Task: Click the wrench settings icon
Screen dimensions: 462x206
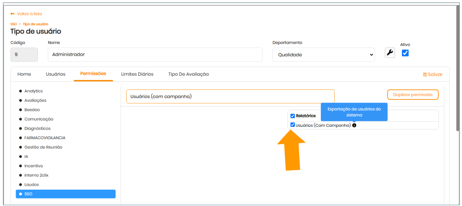Action: pyautogui.click(x=390, y=53)
